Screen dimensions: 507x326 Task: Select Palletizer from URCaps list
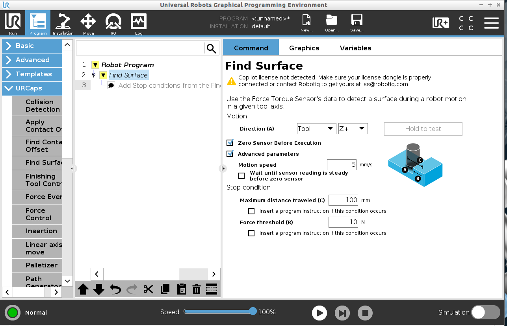tap(41, 265)
